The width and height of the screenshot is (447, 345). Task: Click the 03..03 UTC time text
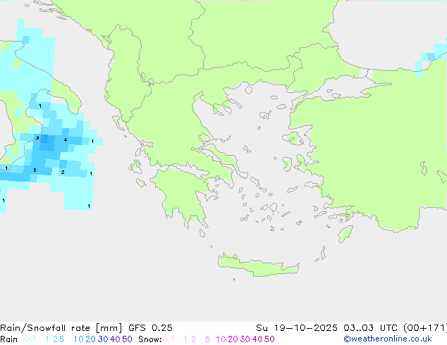(371, 328)
